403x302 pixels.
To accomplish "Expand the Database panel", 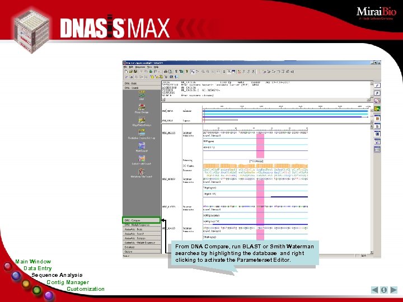I will coord(142,247).
